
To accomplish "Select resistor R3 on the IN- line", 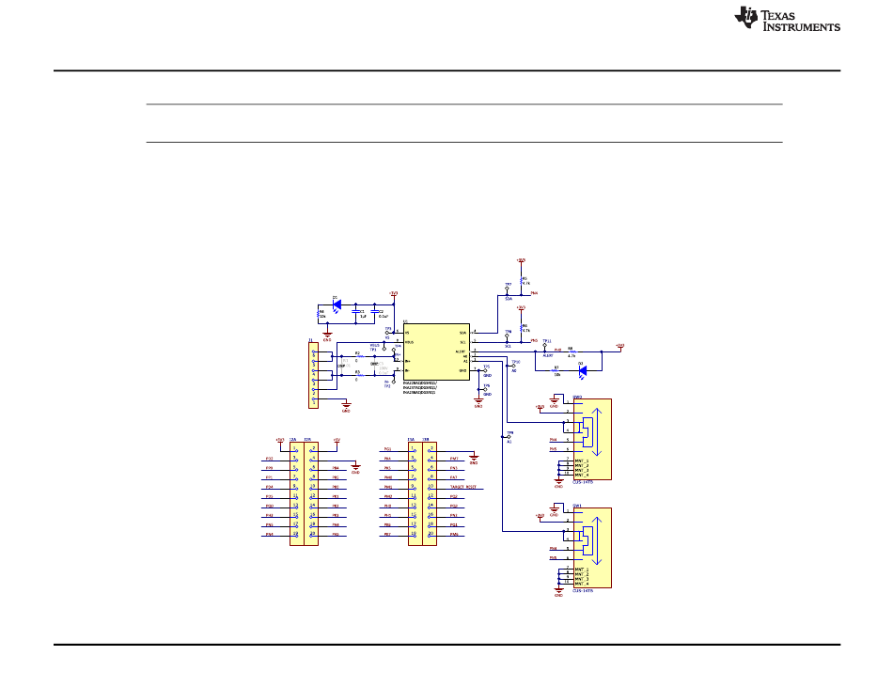I will coord(360,375).
